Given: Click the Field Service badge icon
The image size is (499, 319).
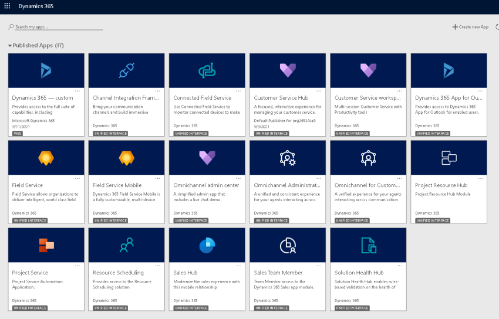Looking at the screenshot, I should point(46,158).
